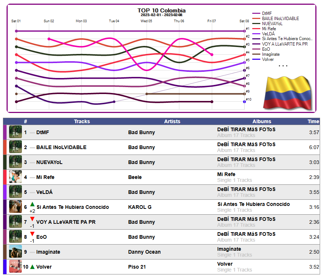Click the Colombia flag image
Viewport: 323px width, 277px height.
[287, 93]
